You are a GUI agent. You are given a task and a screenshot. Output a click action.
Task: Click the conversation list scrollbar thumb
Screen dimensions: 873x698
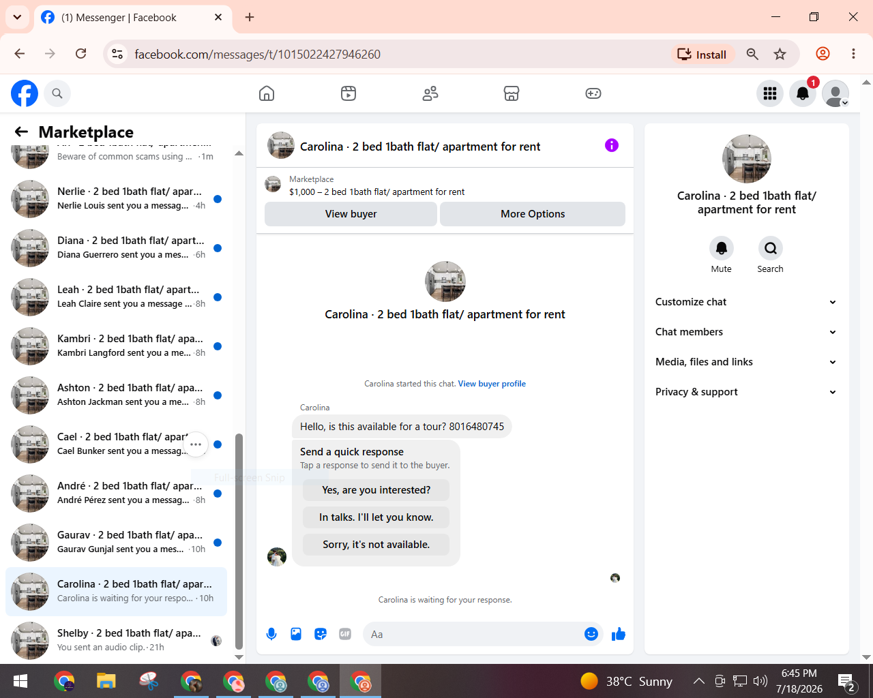click(239, 541)
